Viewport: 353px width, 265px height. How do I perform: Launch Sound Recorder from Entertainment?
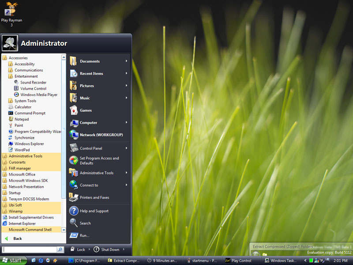tap(30, 83)
